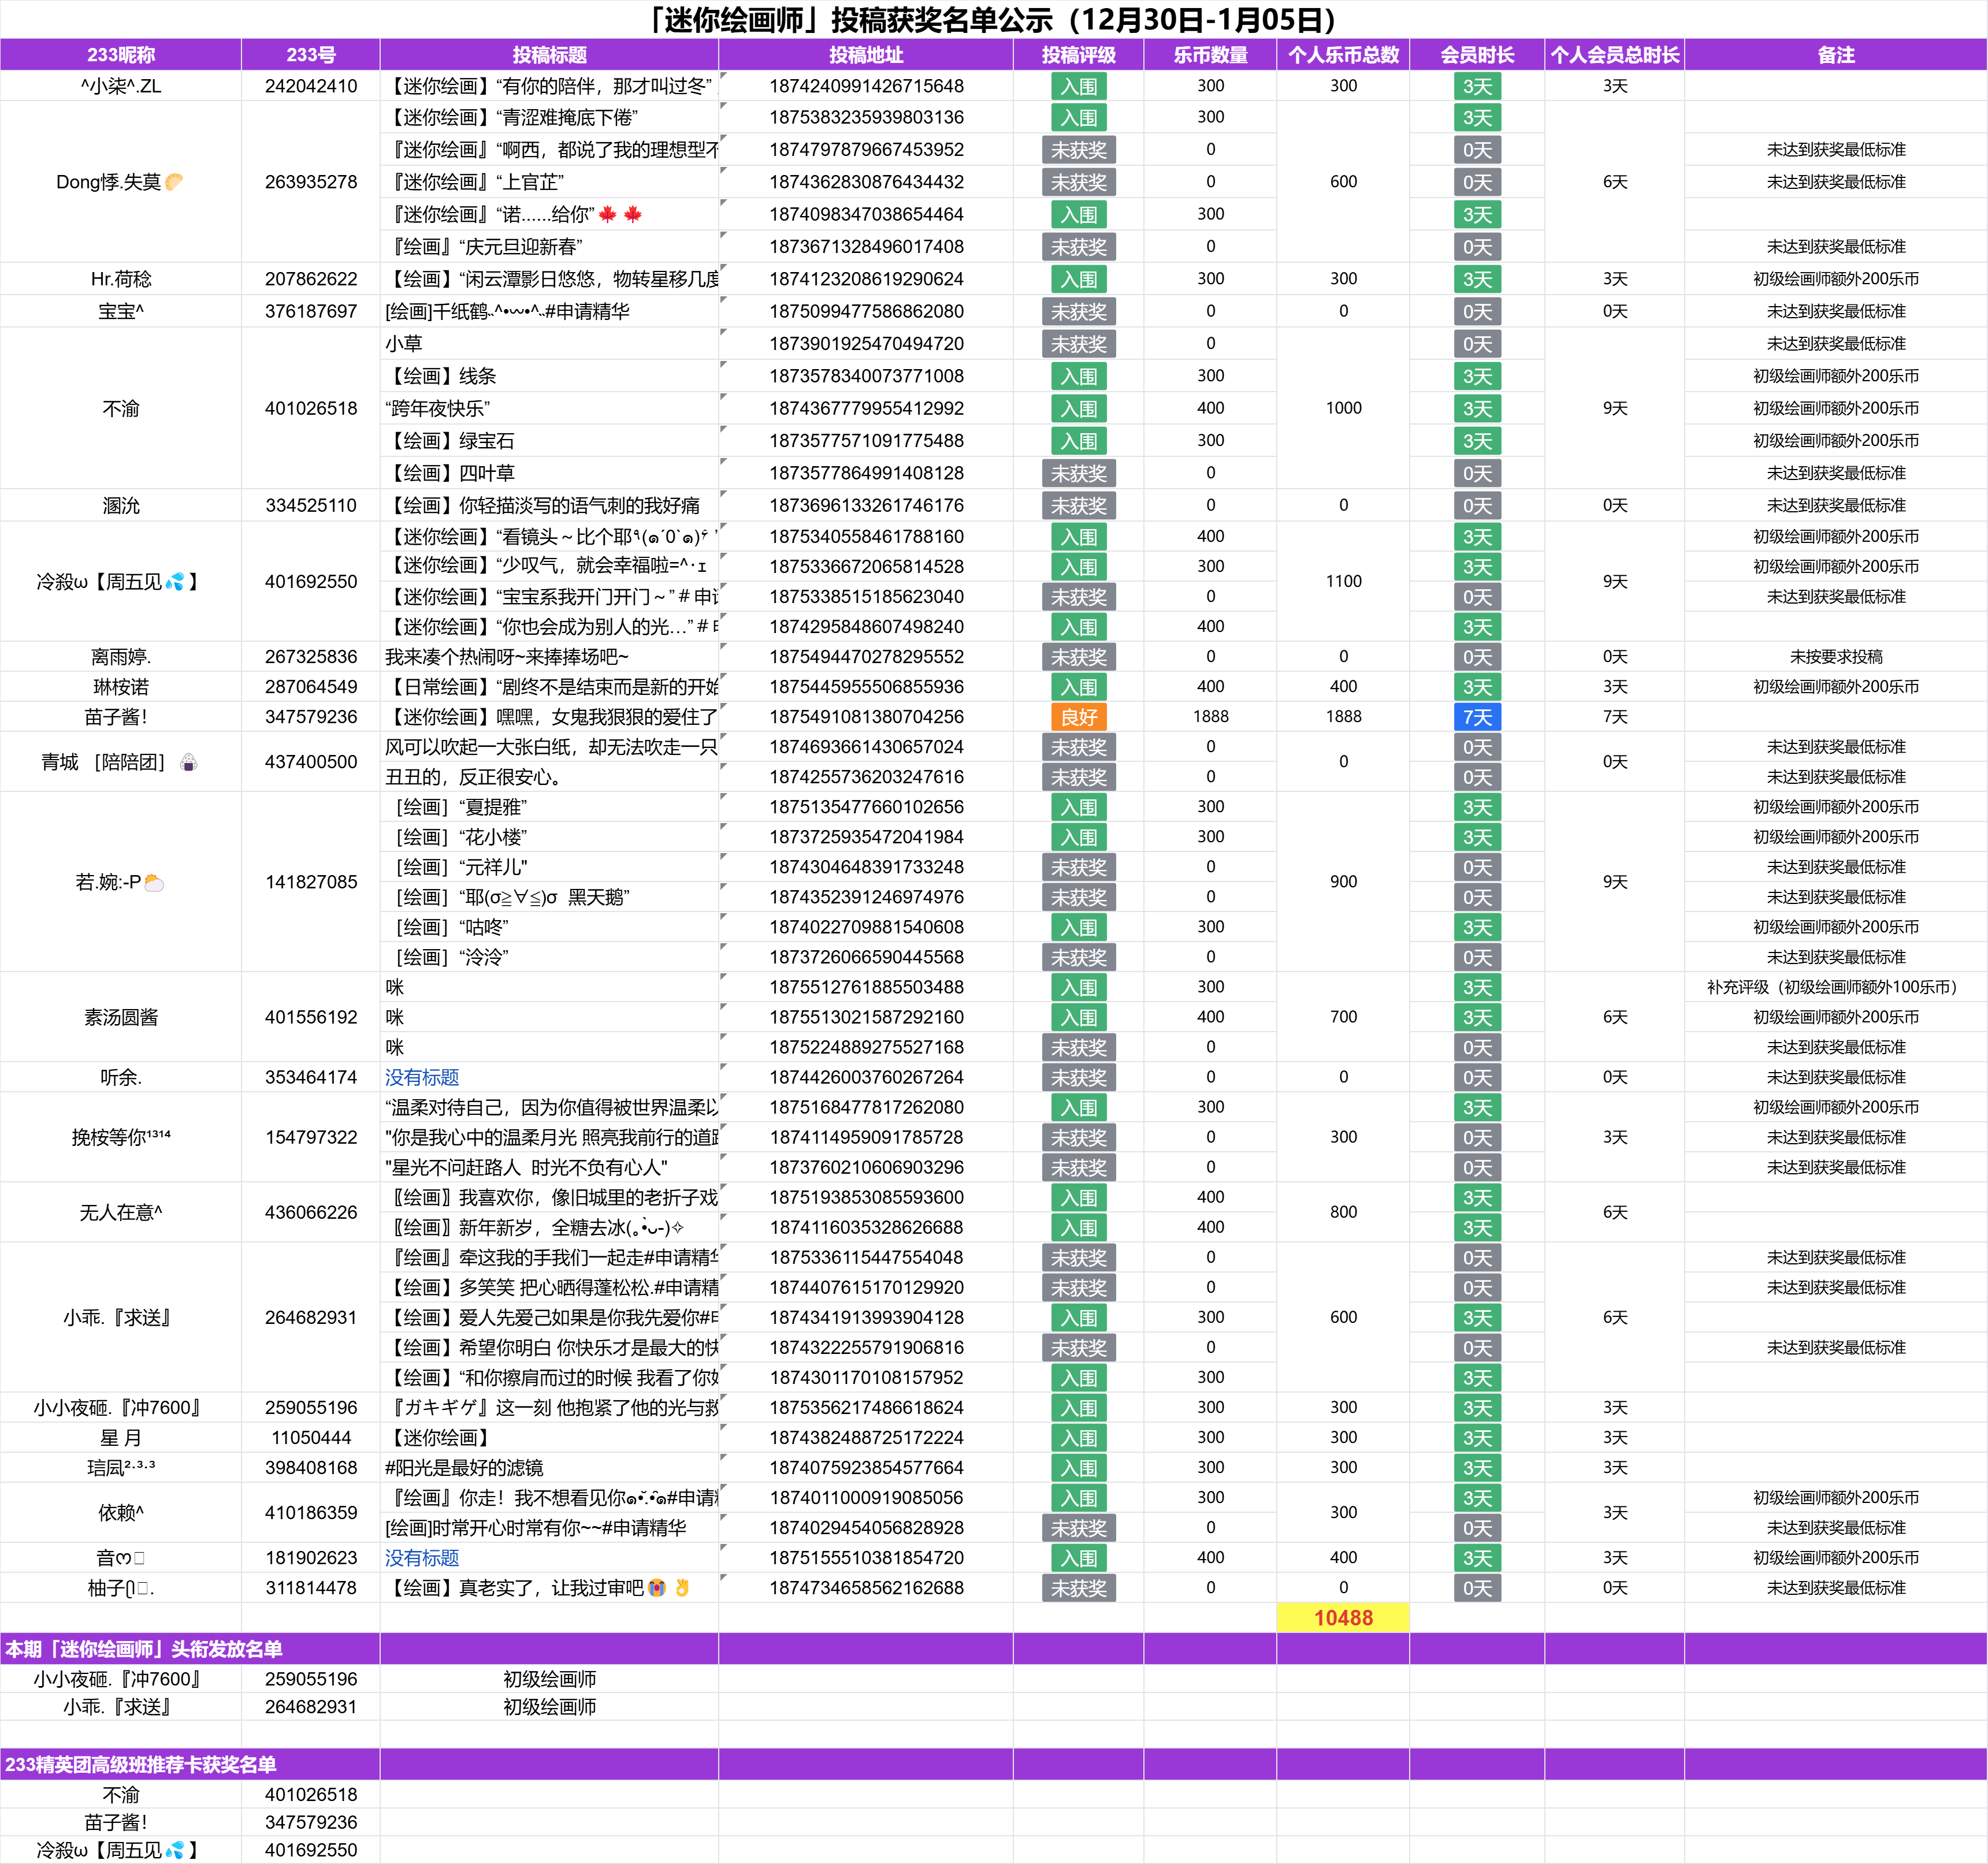The height and width of the screenshot is (1864, 1988).
Task: Click the orange 良好 rating badge
Action: [x=1078, y=717]
